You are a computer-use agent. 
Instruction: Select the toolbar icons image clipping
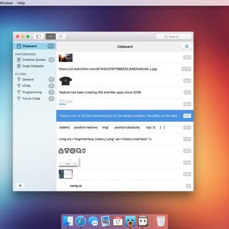[125, 151]
